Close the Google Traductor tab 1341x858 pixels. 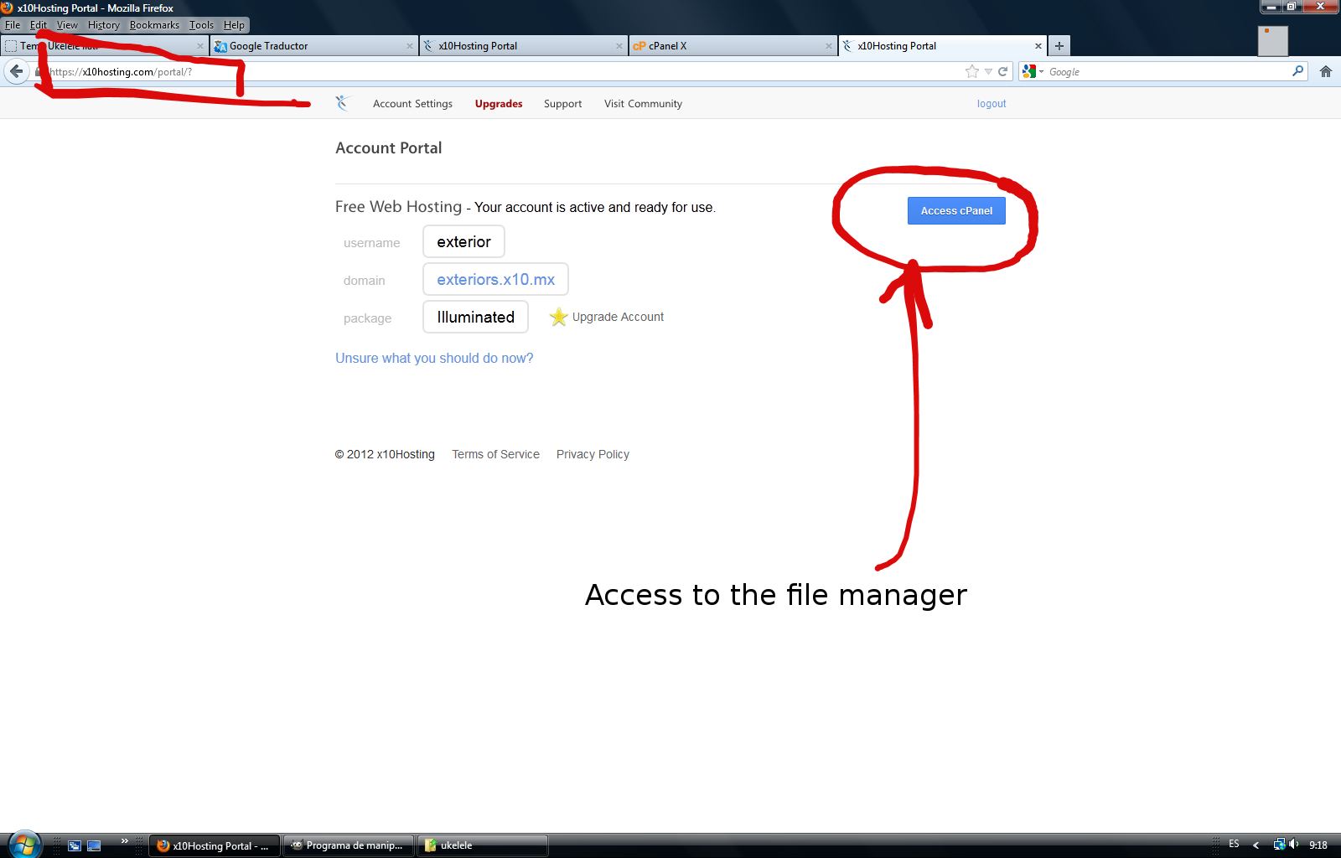pos(410,46)
